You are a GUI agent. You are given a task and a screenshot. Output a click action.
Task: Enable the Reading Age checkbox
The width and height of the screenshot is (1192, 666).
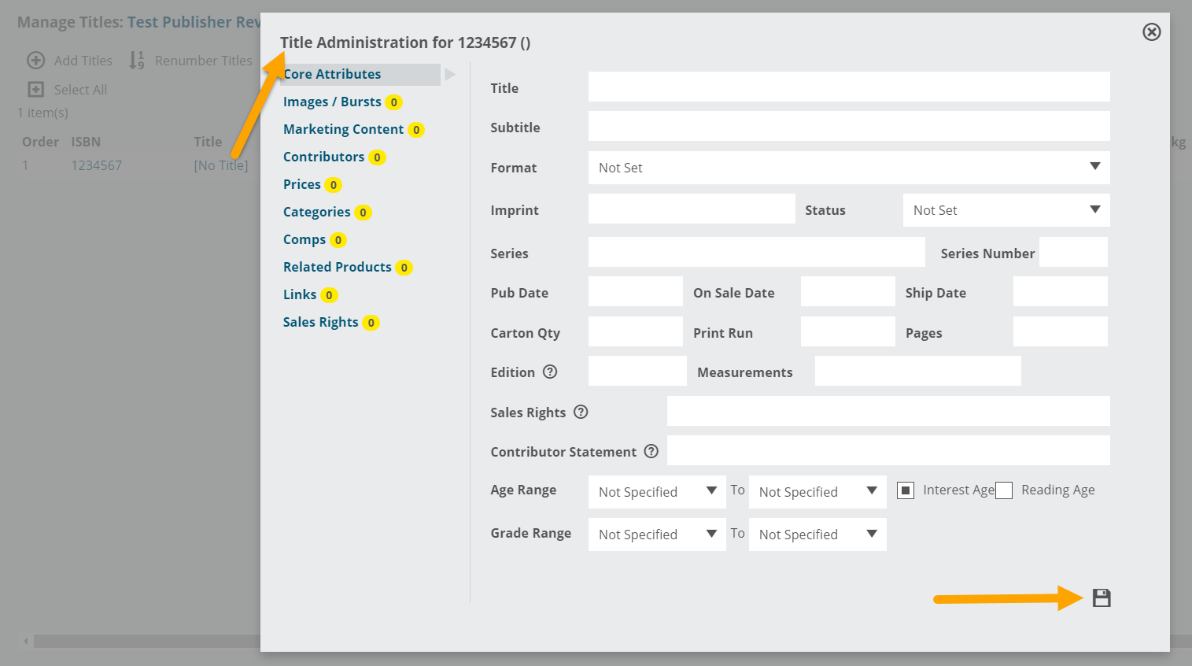[1004, 490]
